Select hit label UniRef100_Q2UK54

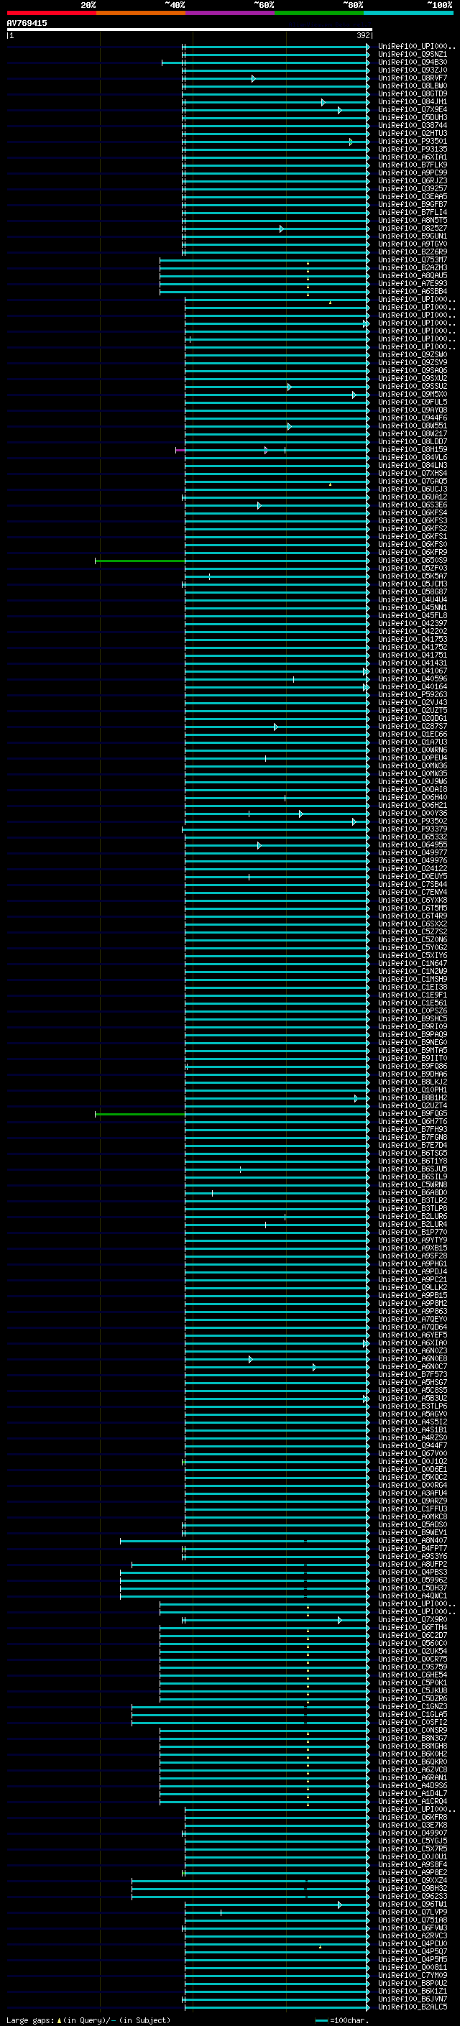pyautogui.click(x=412, y=1652)
